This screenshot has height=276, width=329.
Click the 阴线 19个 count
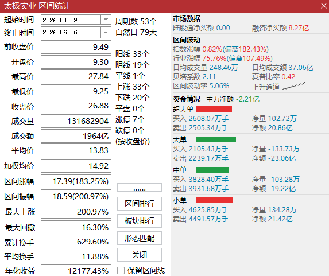pos(133,65)
